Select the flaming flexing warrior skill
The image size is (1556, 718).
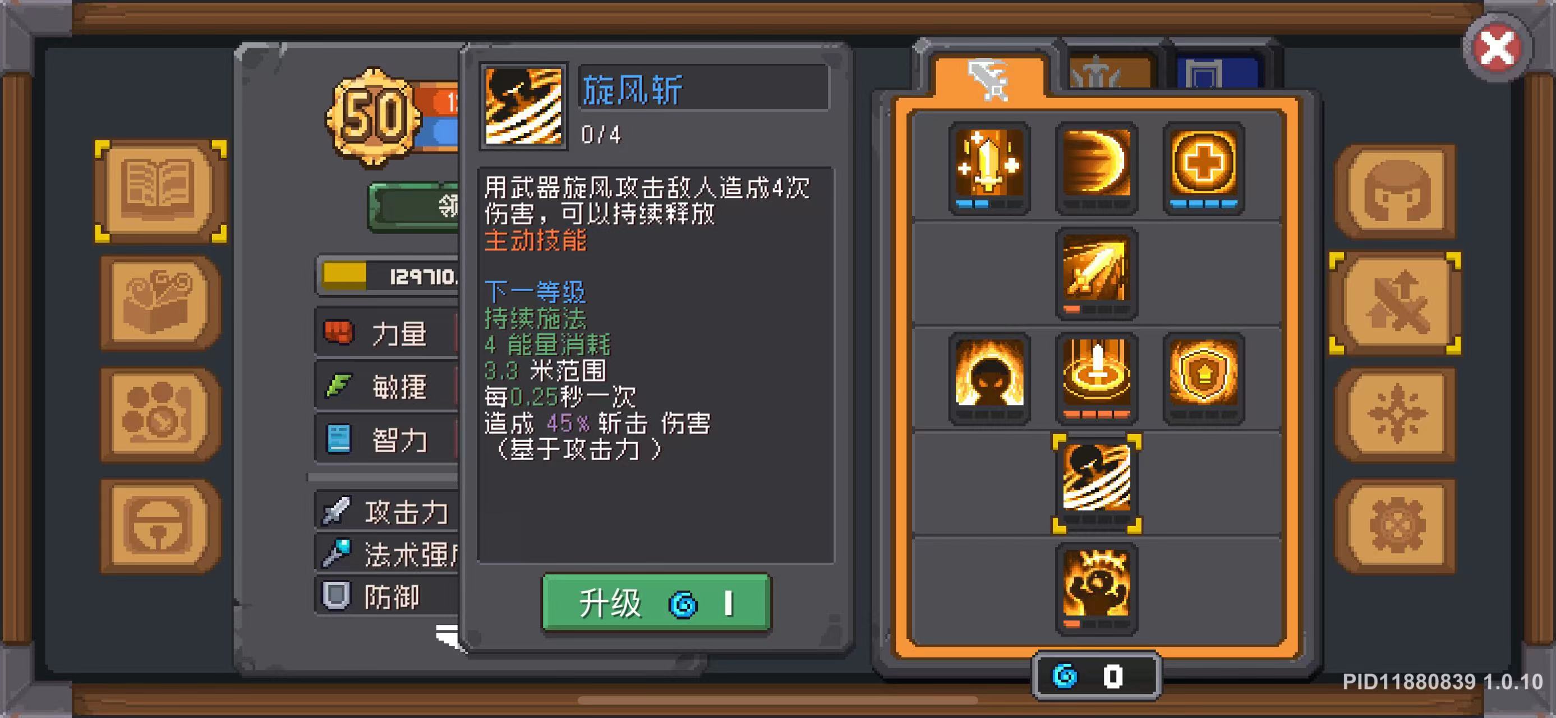(x=1097, y=588)
